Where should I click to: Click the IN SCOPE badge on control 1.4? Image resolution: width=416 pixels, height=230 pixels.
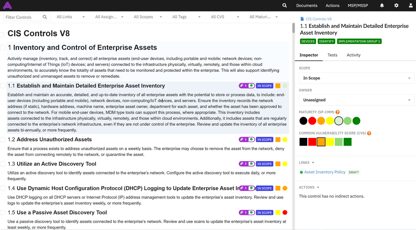265,188
